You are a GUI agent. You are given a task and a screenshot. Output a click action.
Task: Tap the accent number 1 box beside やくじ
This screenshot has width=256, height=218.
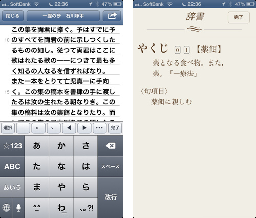tap(186, 50)
